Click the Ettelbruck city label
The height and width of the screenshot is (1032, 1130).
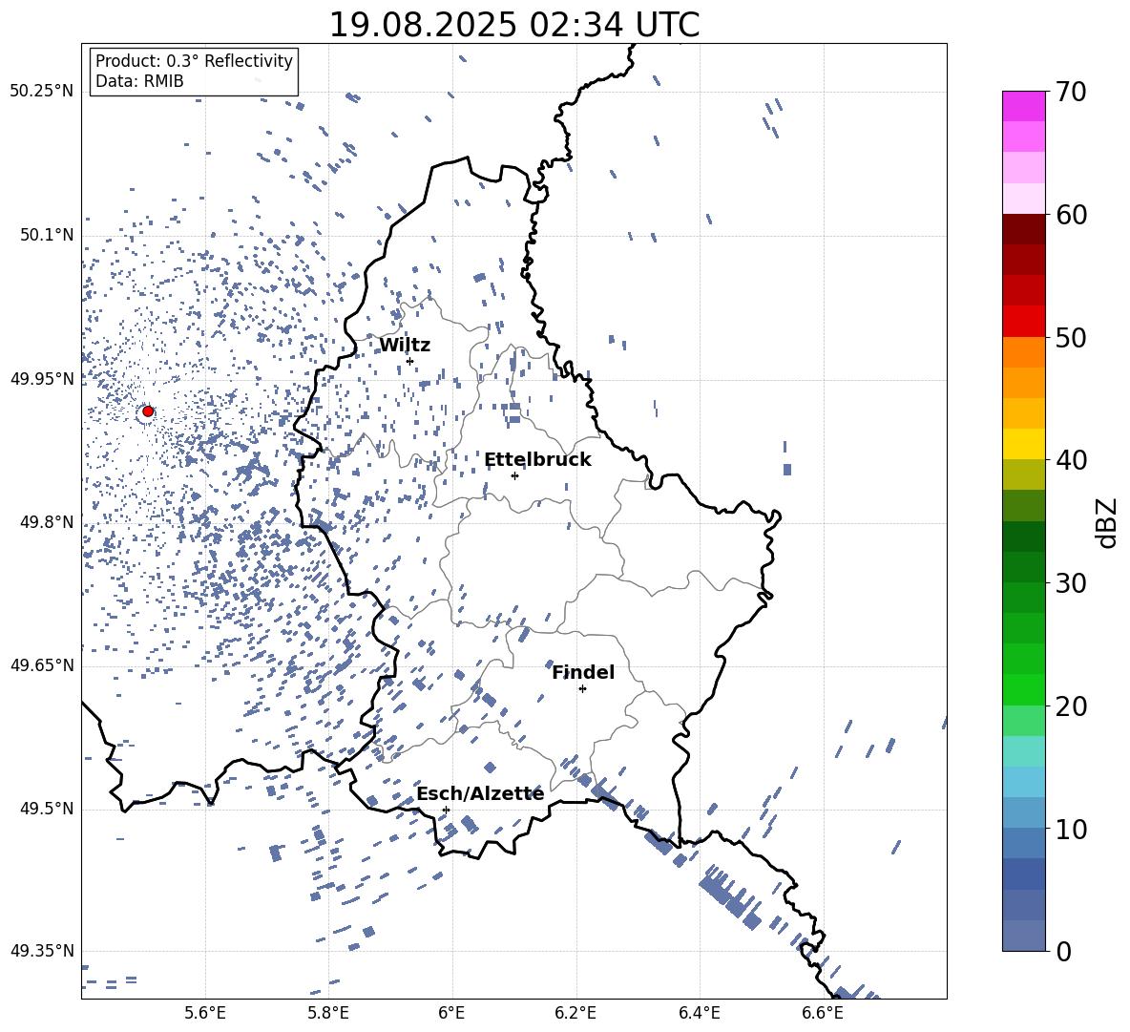pyautogui.click(x=537, y=460)
